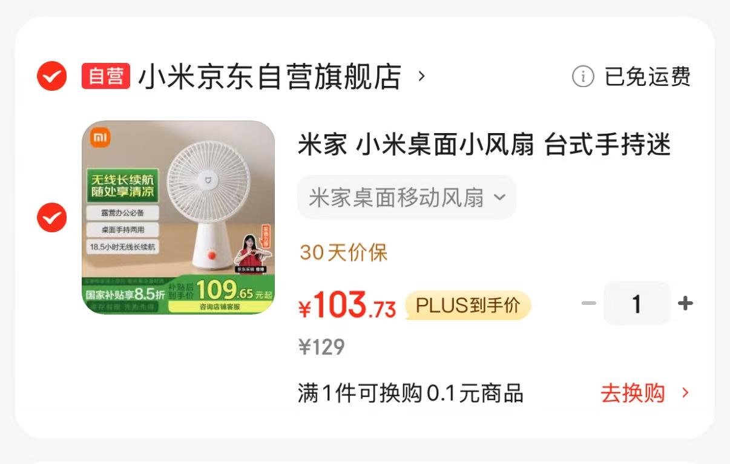The height and width of the screenshot is (464, 730).
Task: View the 已免运费 free shipping details
Action: pyautogui.click(x=648, y=77)
